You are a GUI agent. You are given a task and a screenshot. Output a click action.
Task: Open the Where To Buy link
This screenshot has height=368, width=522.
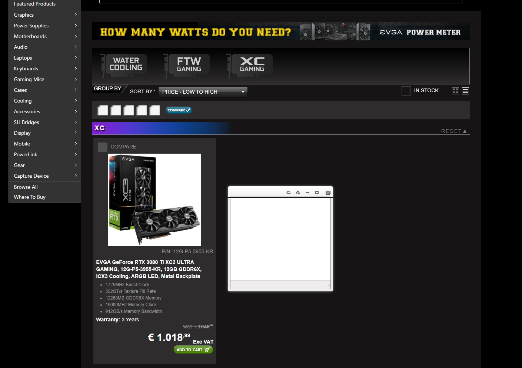pyautogui.click(x=30, y=197)
